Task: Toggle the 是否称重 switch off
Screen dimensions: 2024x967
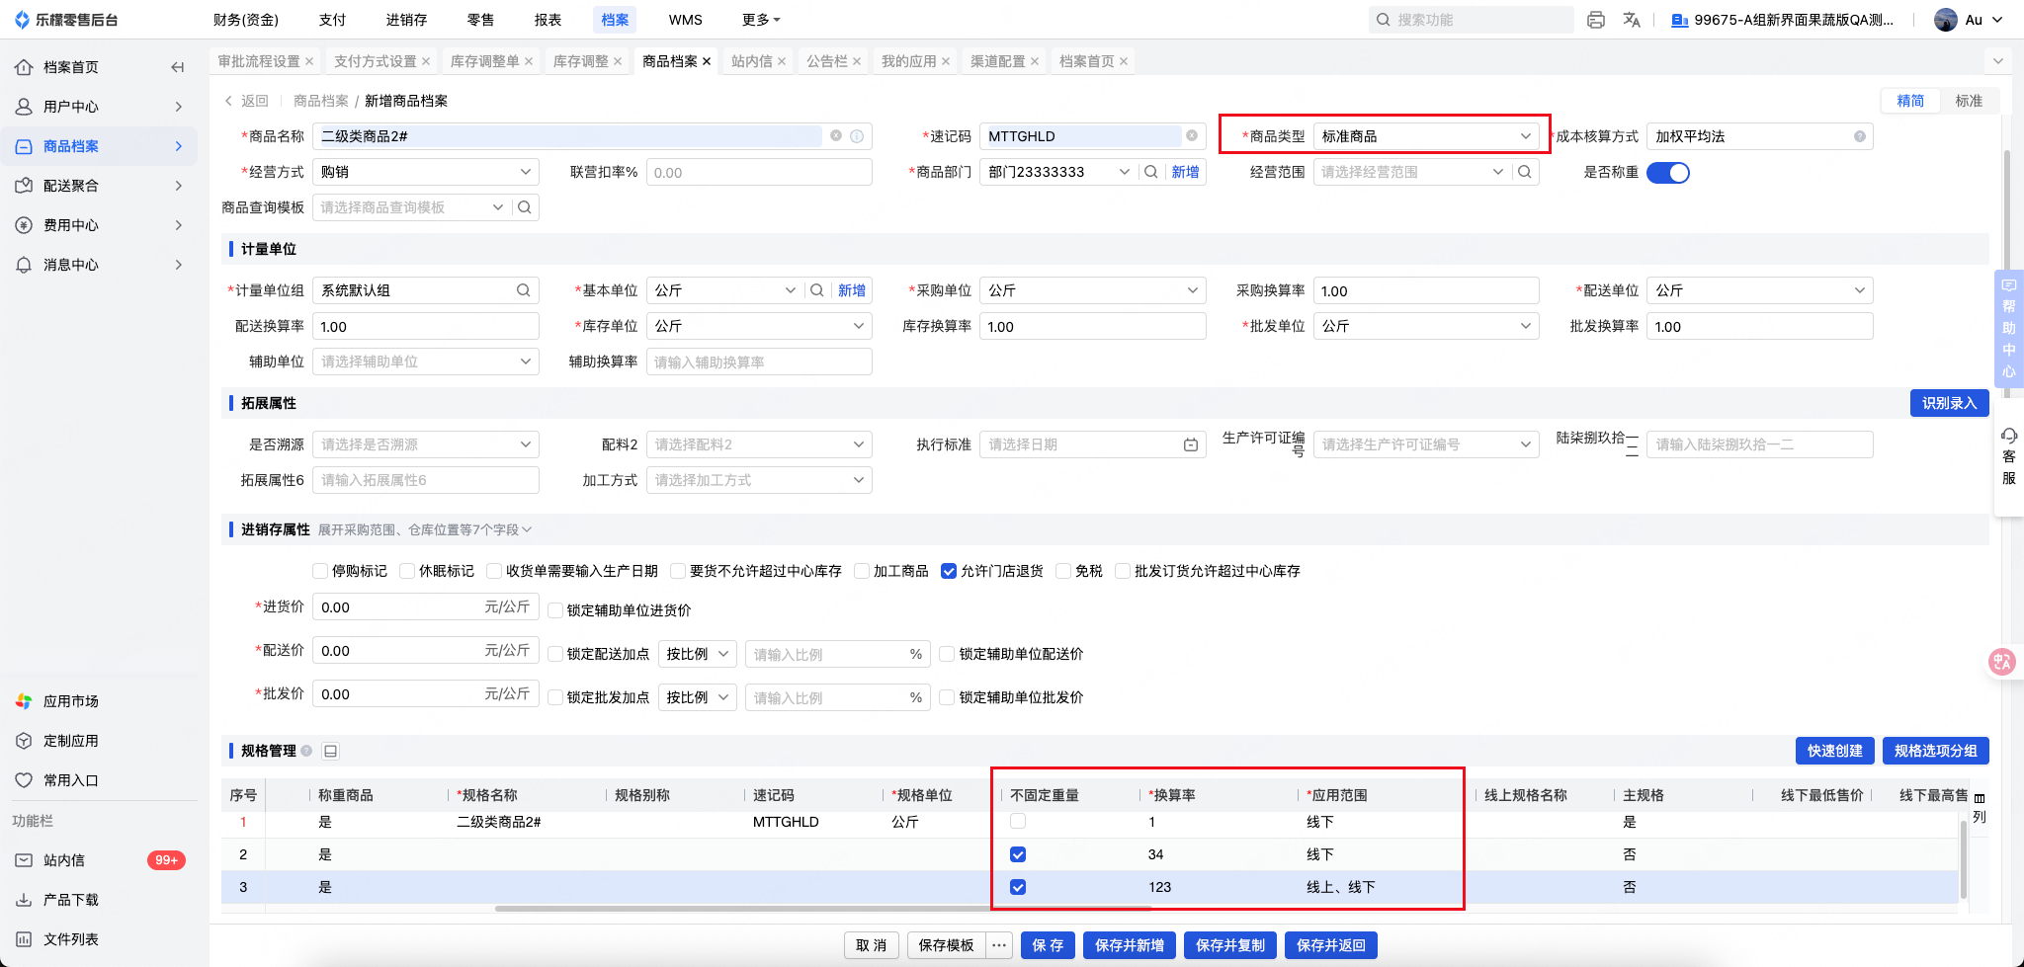Action: click(x=1668, y=173)
